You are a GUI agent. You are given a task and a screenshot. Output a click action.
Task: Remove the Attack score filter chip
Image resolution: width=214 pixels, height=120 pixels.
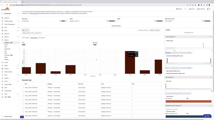coord(41,33)
